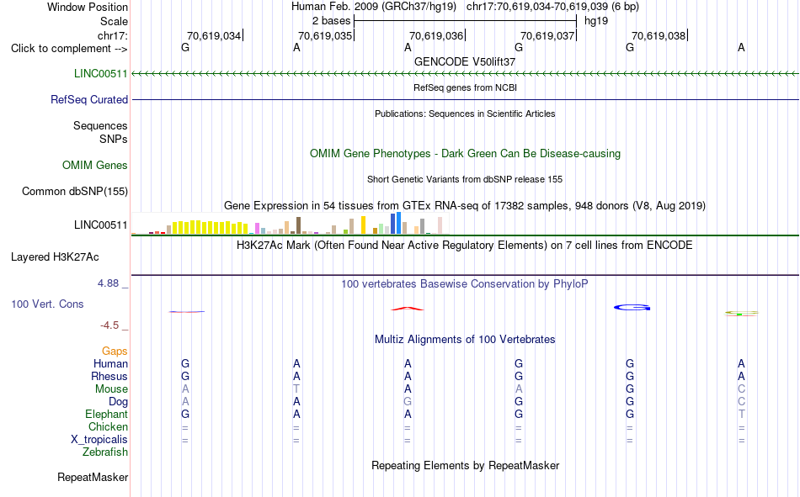Select the Elephant species label
The image size is (800, 497).
106,414
